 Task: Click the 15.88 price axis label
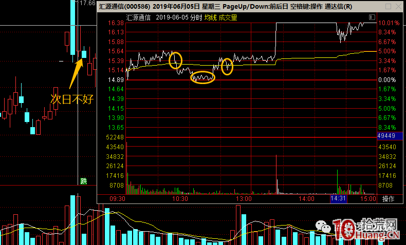coord(116,42)
